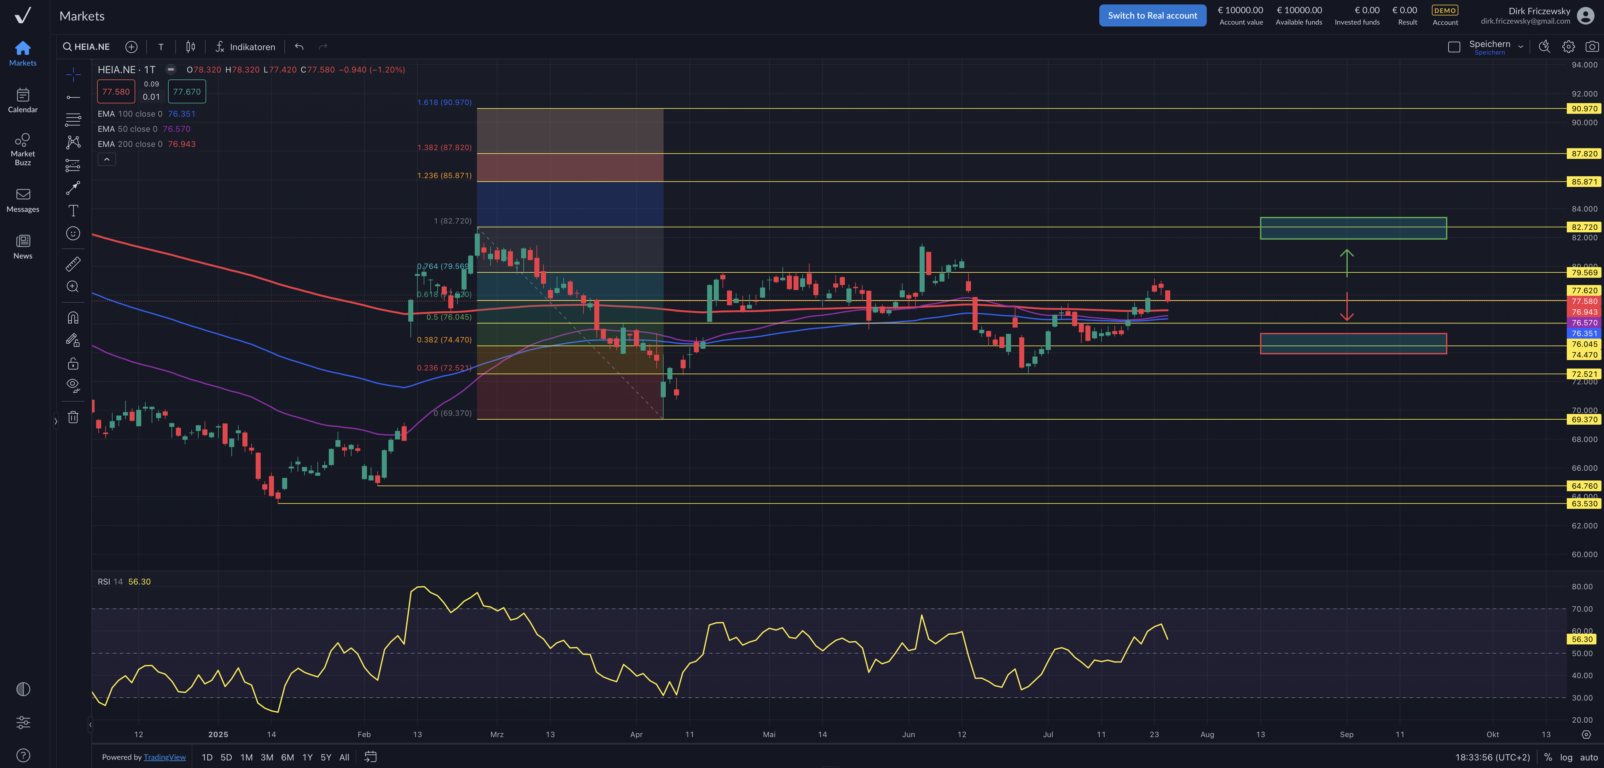Viewport: 1604px width, 768px height.
Task: Toggle the layout checkbox beside Speichern
Action: (1454, 47)
